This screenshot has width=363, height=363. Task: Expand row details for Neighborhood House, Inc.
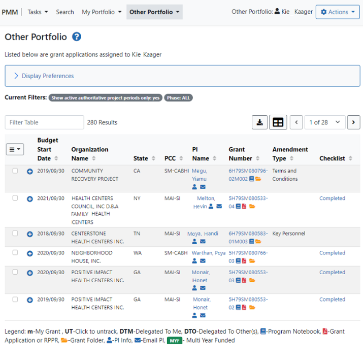pyautogui.click(x=30, y=253)
